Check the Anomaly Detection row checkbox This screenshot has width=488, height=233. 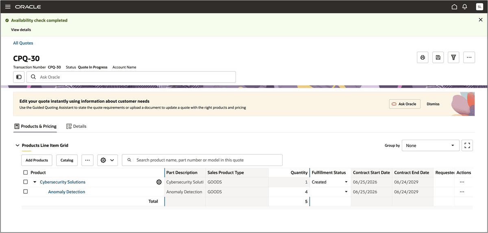coord(26,192)
